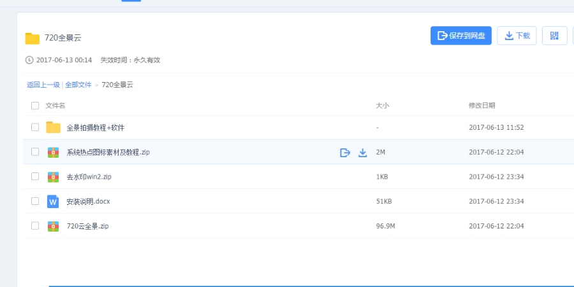Click save-to-disk icon on 系统热点图标素材及教程.zip row
The image size is (574, 287).
tap(345, 152)
